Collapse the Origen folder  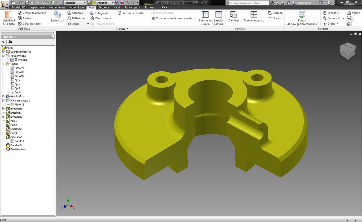coord(3,64)
